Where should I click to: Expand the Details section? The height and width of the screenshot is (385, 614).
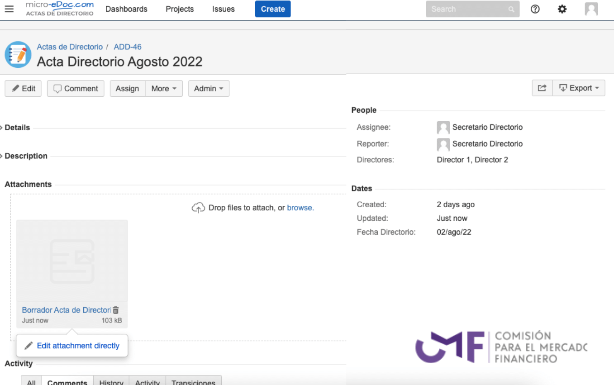[17, 128]
